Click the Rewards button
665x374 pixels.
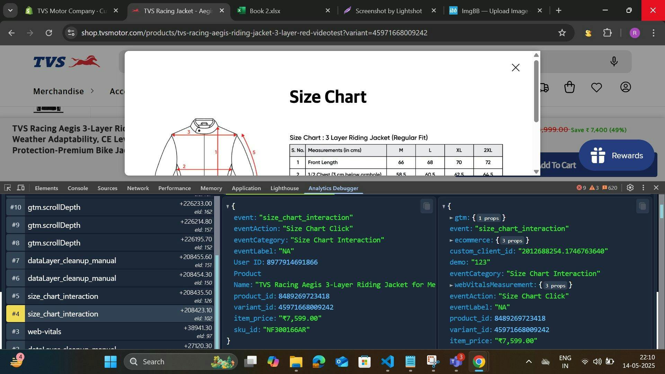point(617,155)
